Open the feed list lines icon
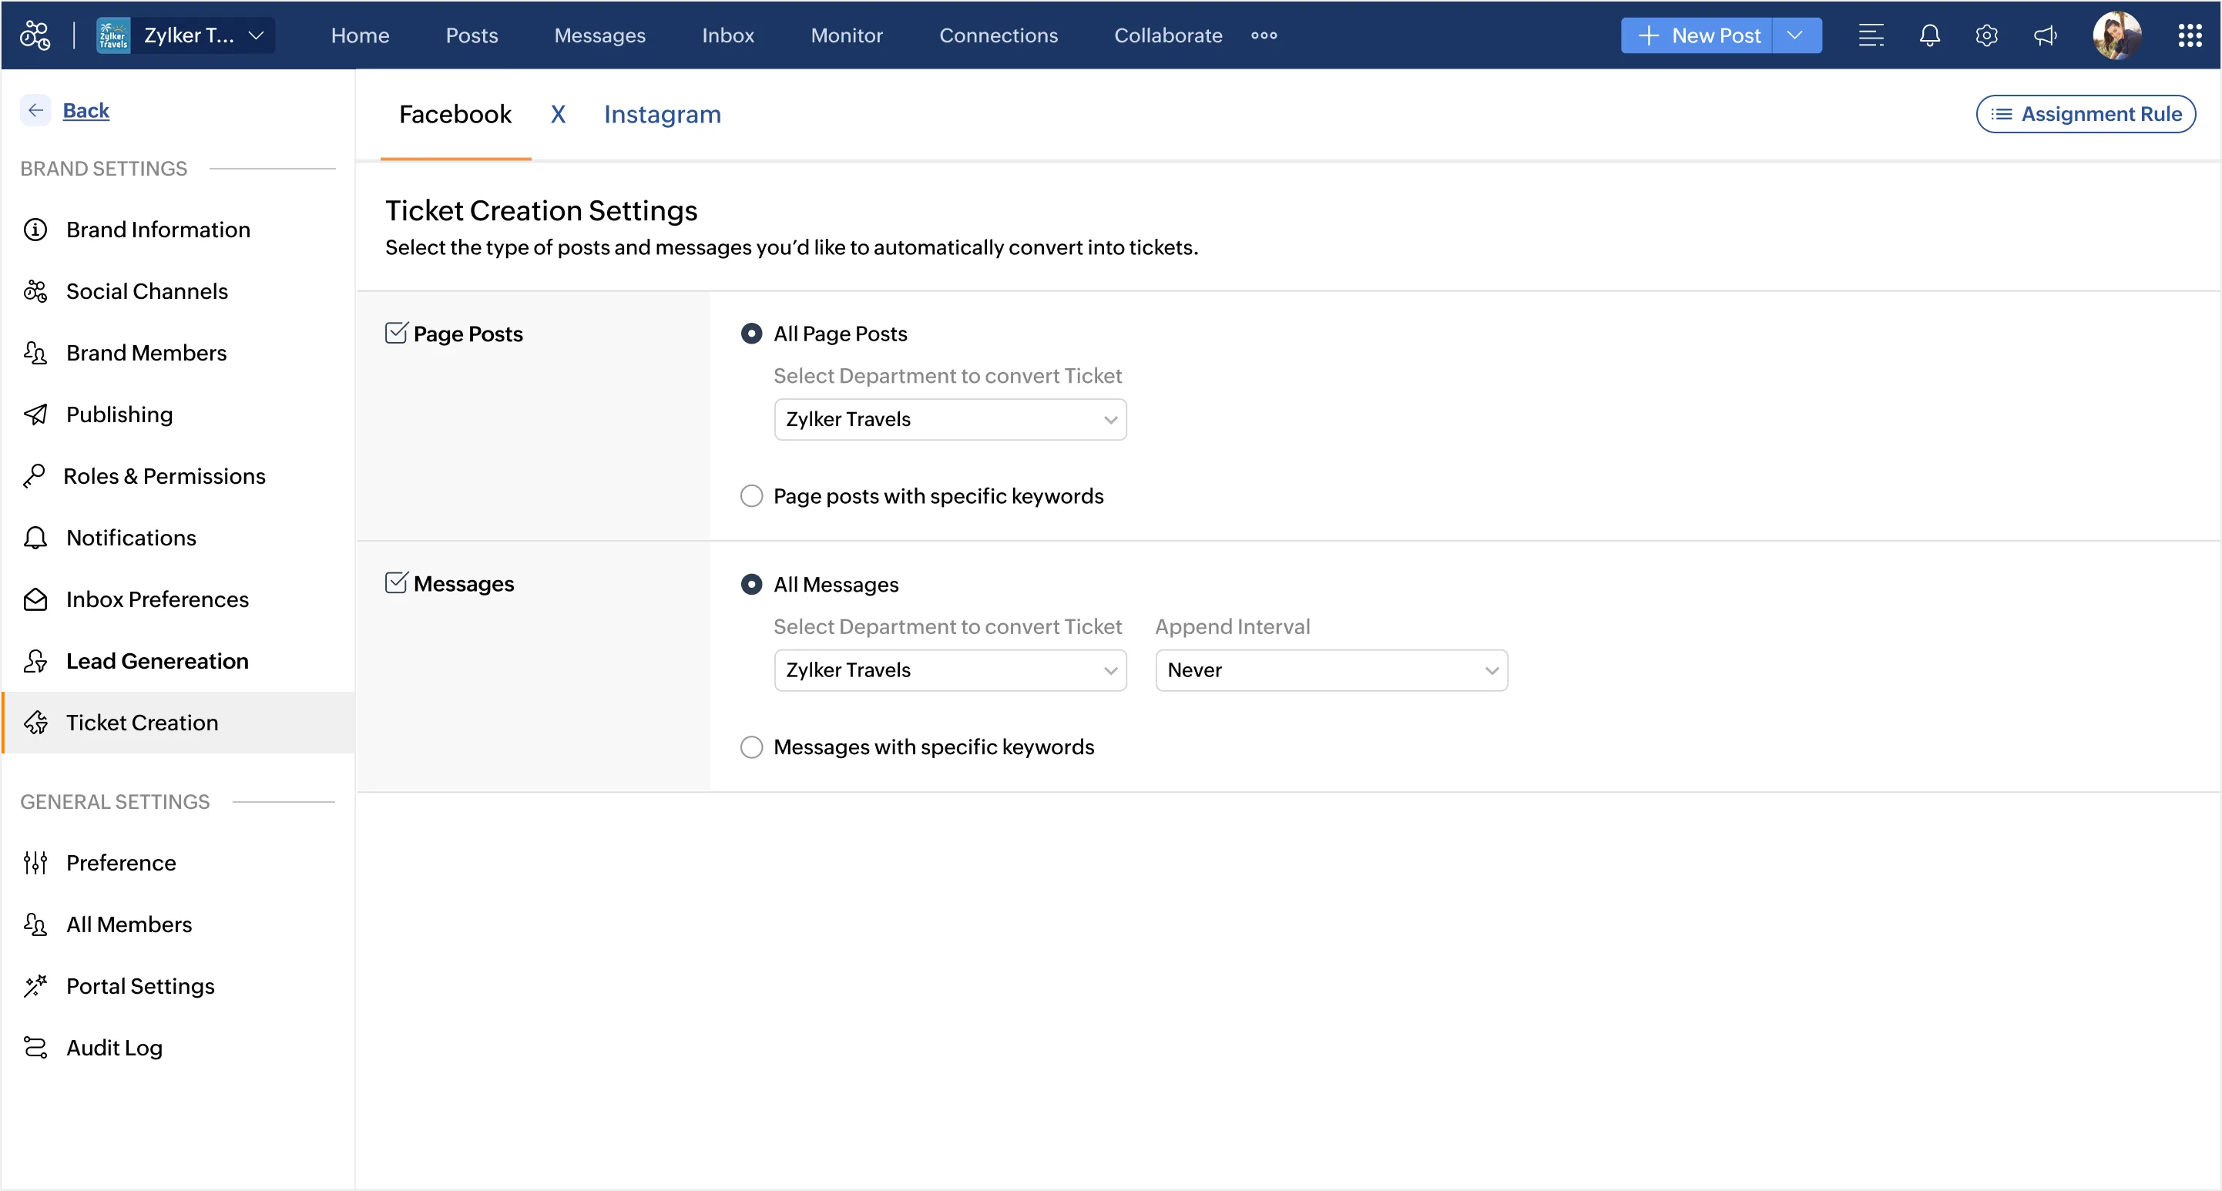Viewport: 2222px width, 1191px height. [x=1871, y=35]
